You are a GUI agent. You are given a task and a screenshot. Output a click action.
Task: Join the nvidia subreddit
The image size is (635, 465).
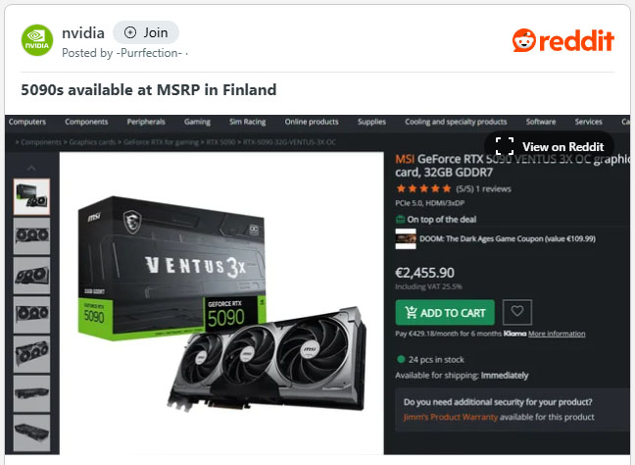(x=146, y=32)
